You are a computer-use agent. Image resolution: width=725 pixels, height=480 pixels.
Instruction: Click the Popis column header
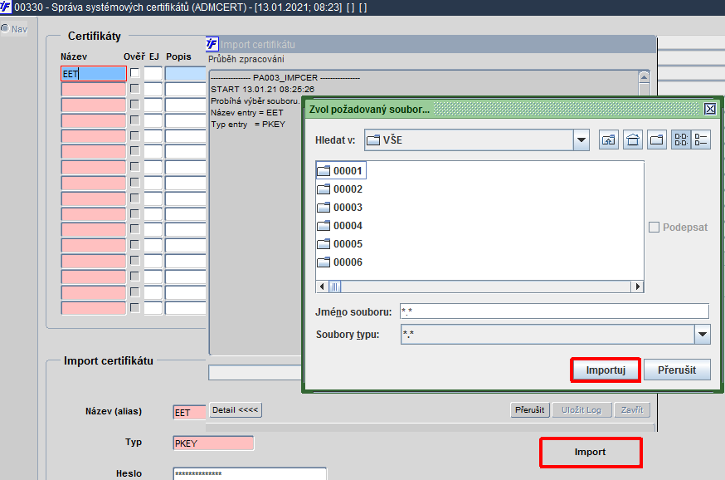coord(178,56)
